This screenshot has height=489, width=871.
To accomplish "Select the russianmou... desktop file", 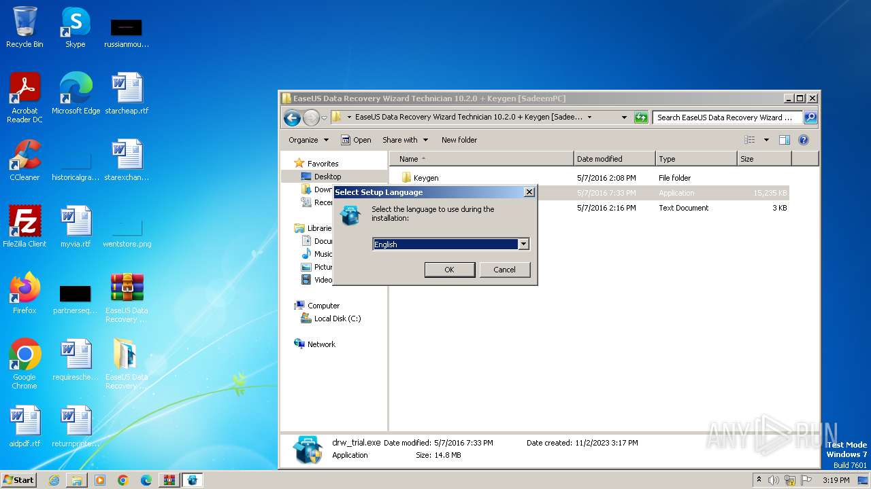I will [127, 32].
